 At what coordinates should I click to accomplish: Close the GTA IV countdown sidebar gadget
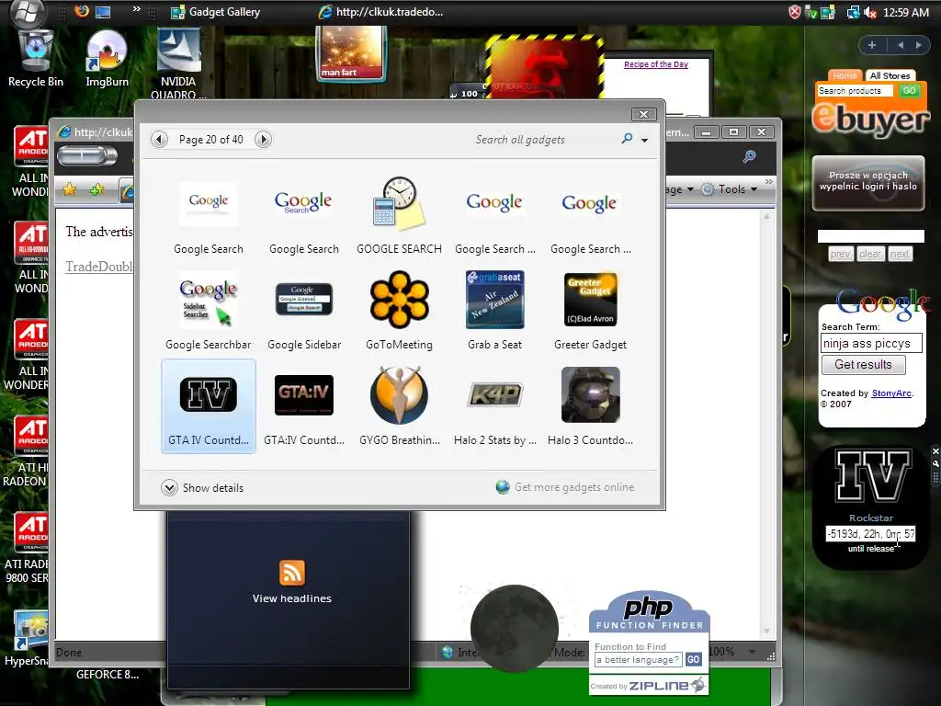(935, 450)
